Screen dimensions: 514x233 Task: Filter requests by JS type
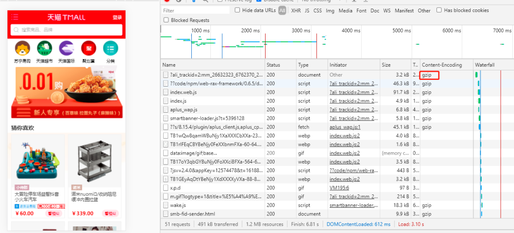click(x=307, y=10)
